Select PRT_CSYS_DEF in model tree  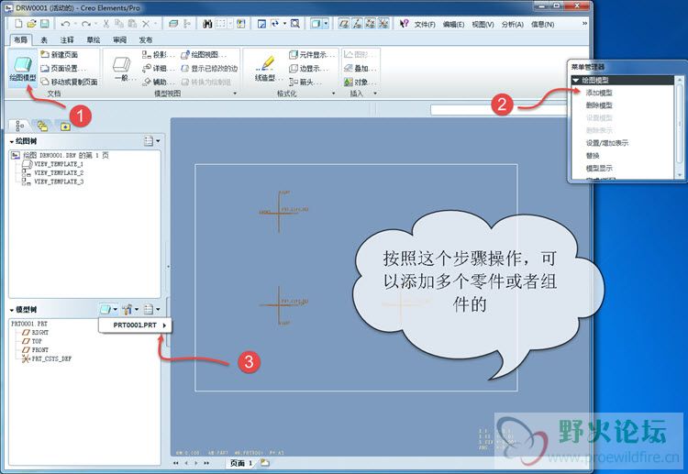tap(51, 358)
